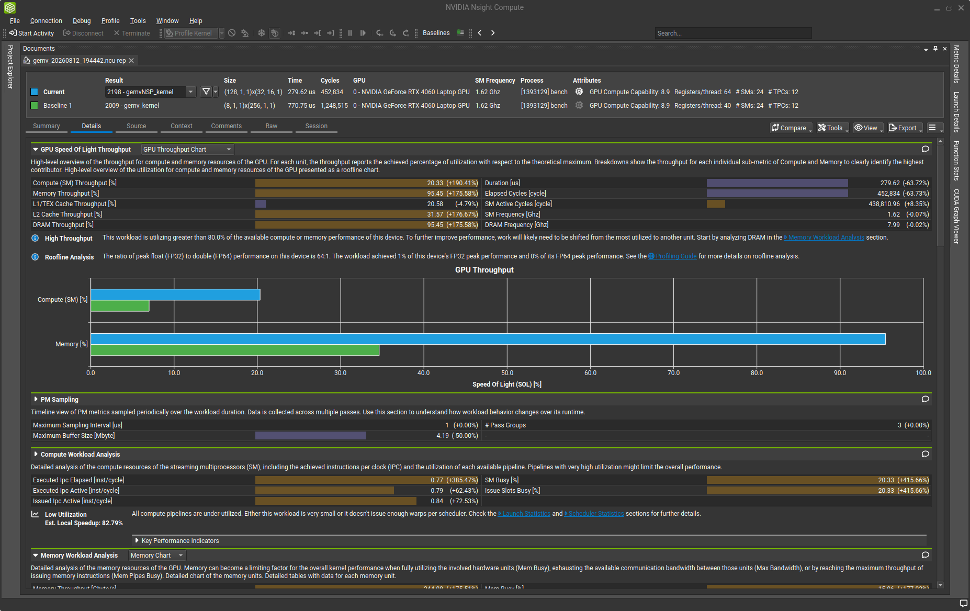Click the step into toolbar icon
Image resolution: width=970 pixels, height=611 pixels.
[380, 33]
